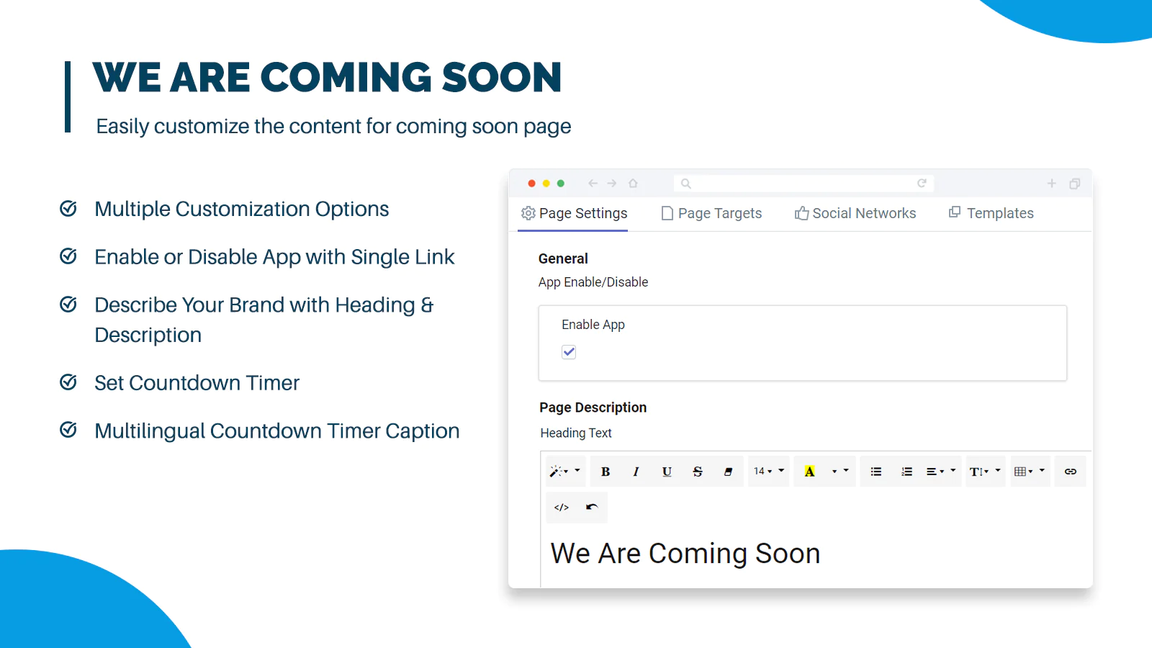Click the 'We Are Coming Soon' editor text
The width and height of the screenshot is (1152, 648).
(x=685, y=554)
